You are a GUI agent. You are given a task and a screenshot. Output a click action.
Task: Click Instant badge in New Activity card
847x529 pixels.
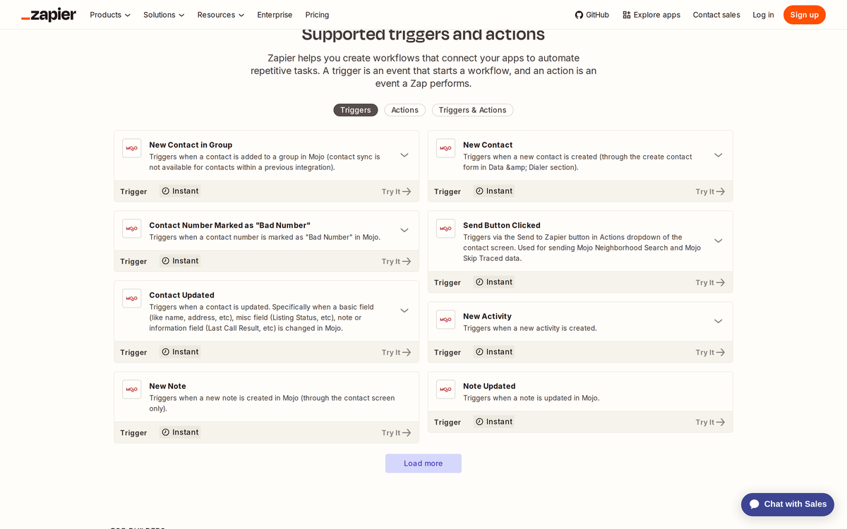click(494, 352)
